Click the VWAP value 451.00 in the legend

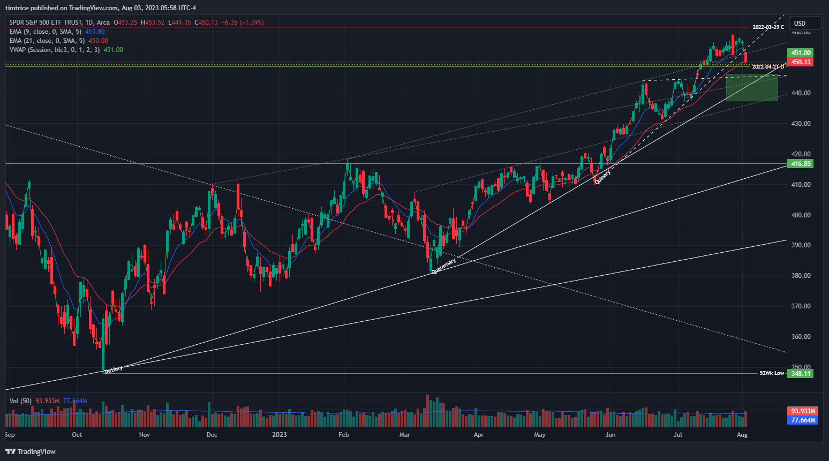pyautogui.click(x=113, y=50)
